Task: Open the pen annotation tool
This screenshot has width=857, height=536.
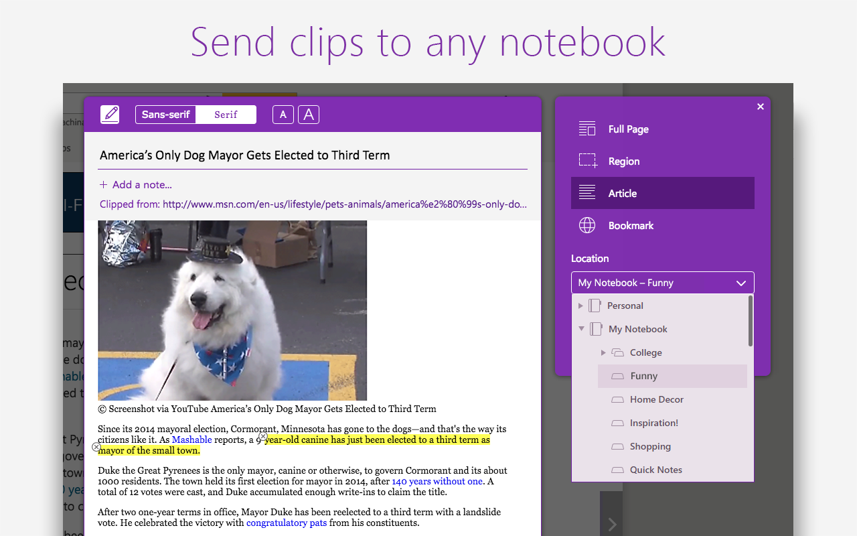Action: 110,114
